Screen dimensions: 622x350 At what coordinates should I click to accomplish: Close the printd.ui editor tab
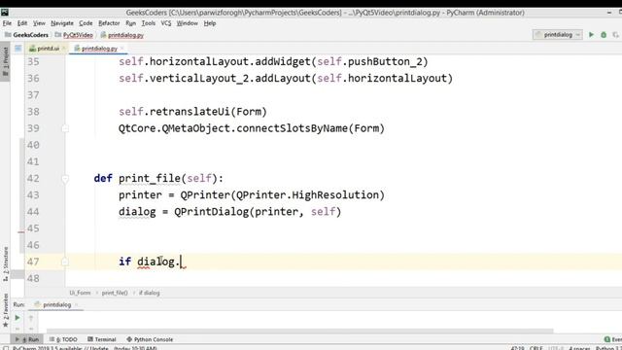63,49
